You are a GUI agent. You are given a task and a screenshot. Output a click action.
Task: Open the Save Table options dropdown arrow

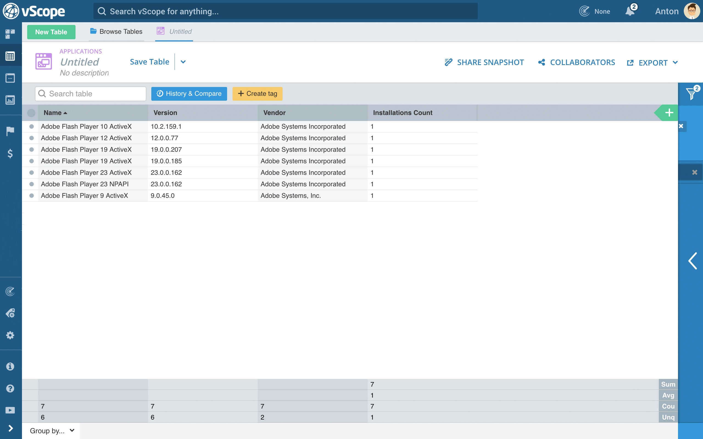[183, 62]
